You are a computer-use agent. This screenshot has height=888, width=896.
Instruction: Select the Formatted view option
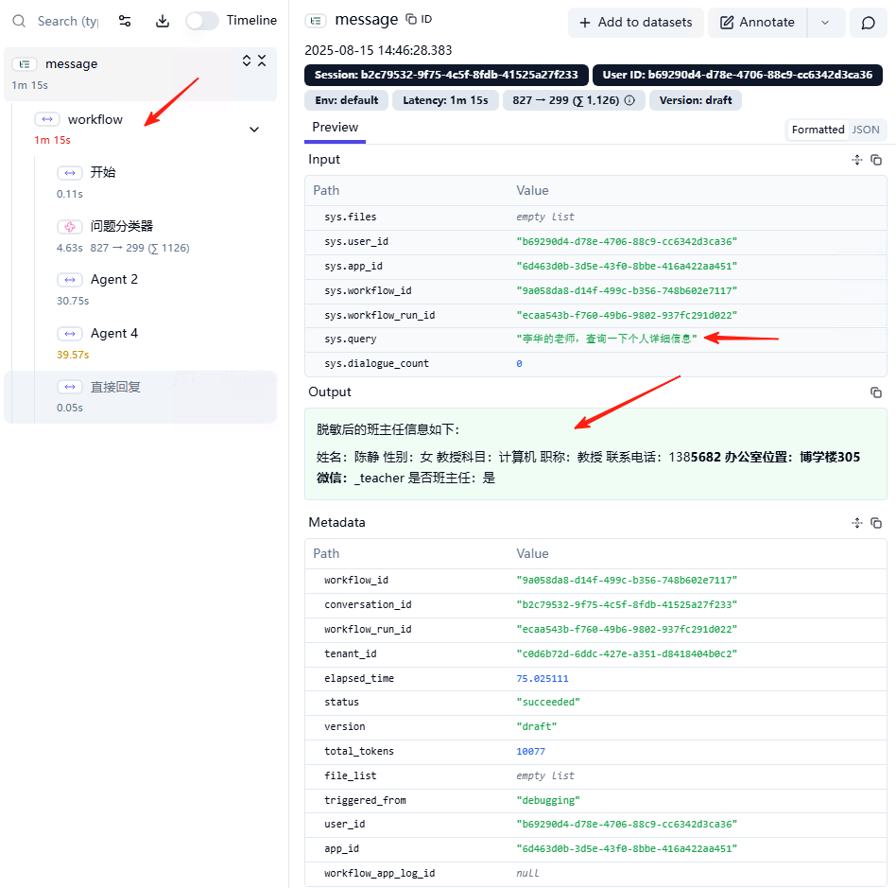(818, 130)
